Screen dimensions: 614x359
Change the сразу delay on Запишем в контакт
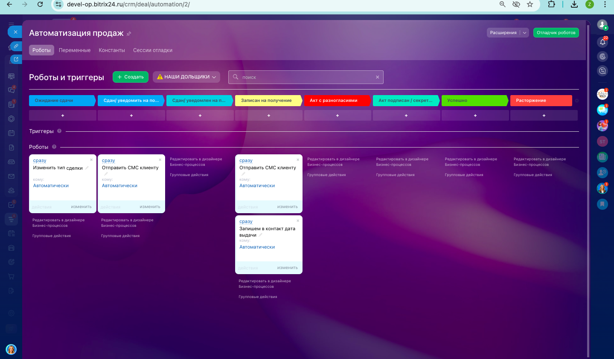click(246, 222)
